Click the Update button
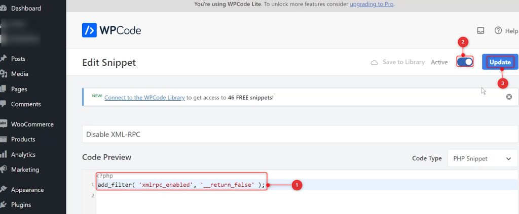The width and height of the screenshot is (519, 214). [500, 62]
